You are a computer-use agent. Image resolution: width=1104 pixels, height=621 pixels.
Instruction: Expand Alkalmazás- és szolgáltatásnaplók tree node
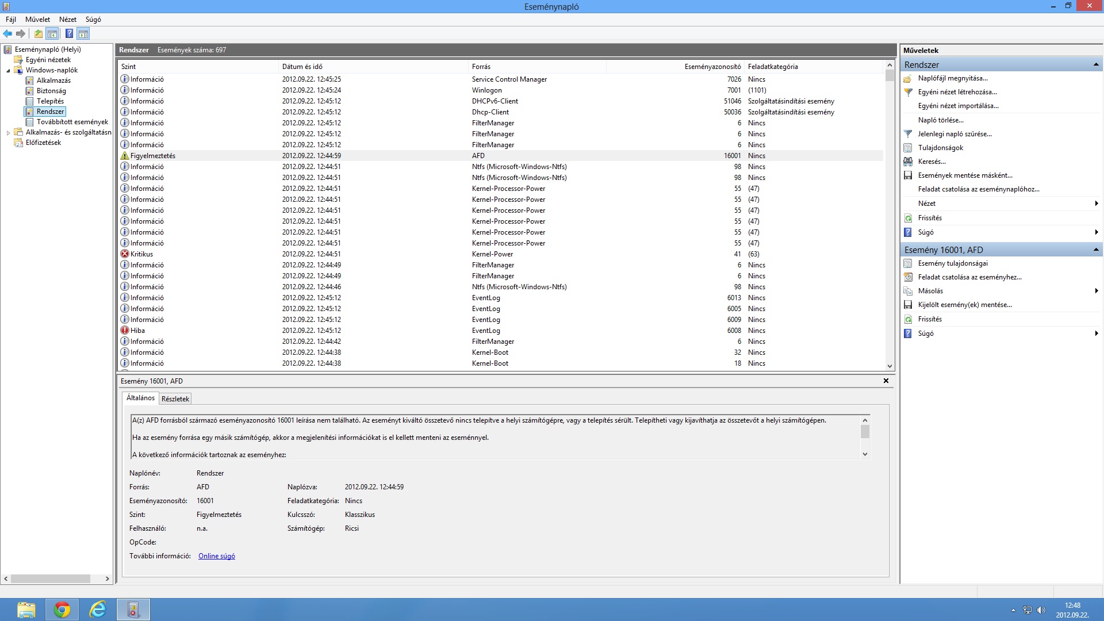pyautogui.click(x=8, y=133)
